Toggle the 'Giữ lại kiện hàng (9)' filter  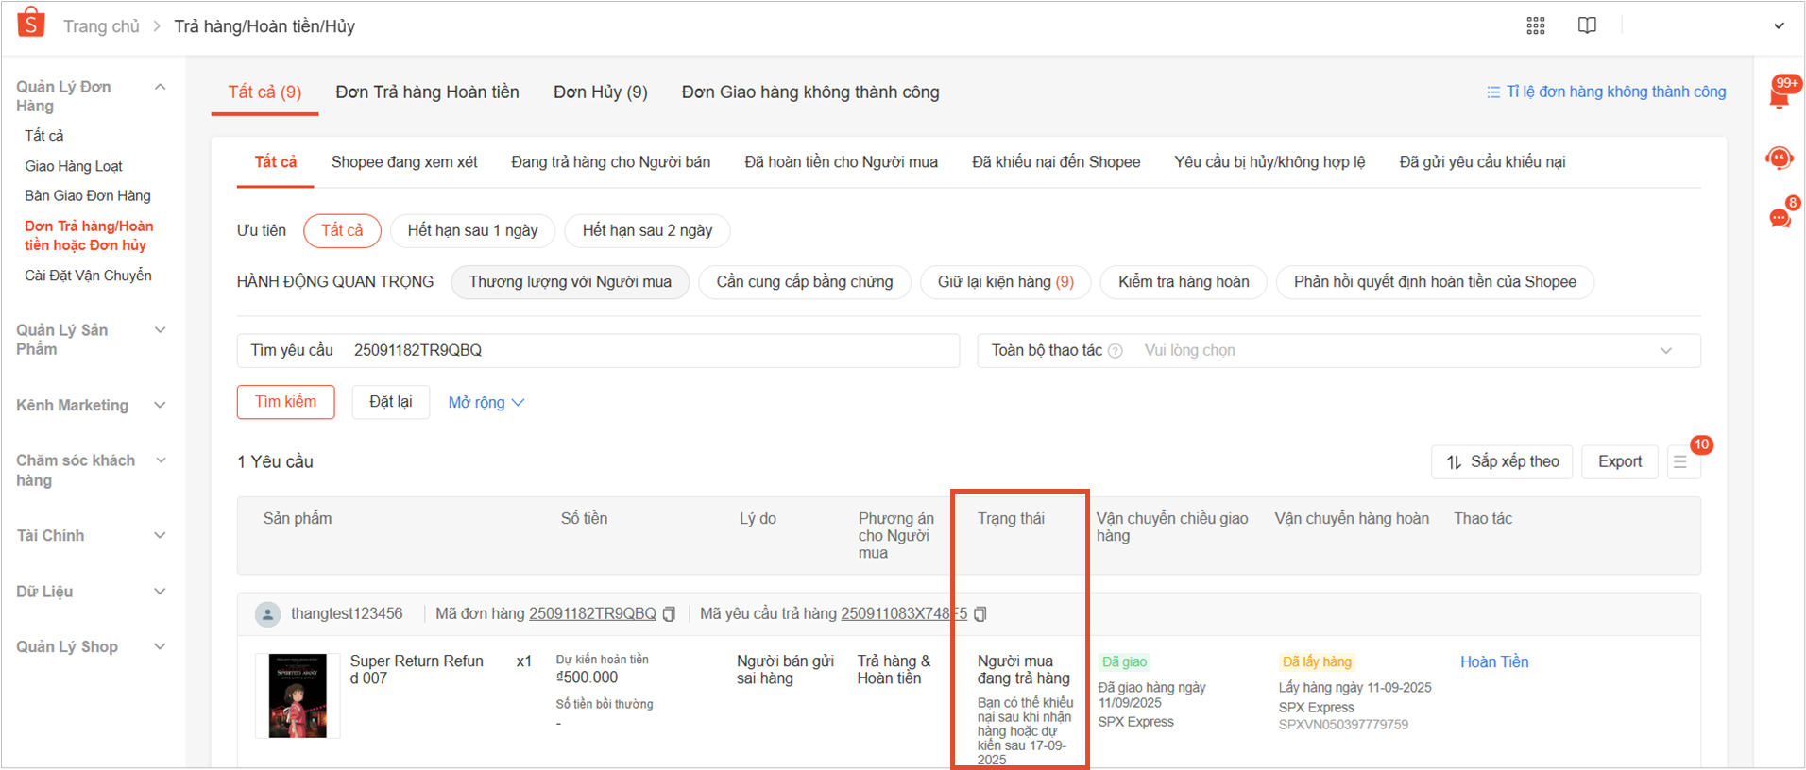(x=1005, y=282)
